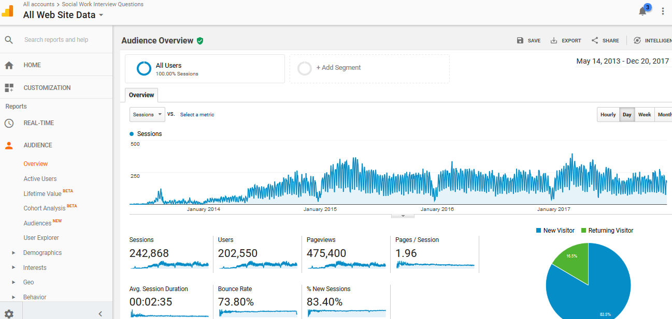Open the Sessions metric dropdown
672x319 pixels.
tap(147, 115)
